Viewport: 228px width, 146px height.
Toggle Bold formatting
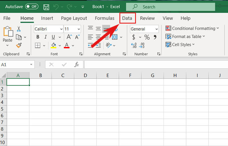click(x=38, y=37)
